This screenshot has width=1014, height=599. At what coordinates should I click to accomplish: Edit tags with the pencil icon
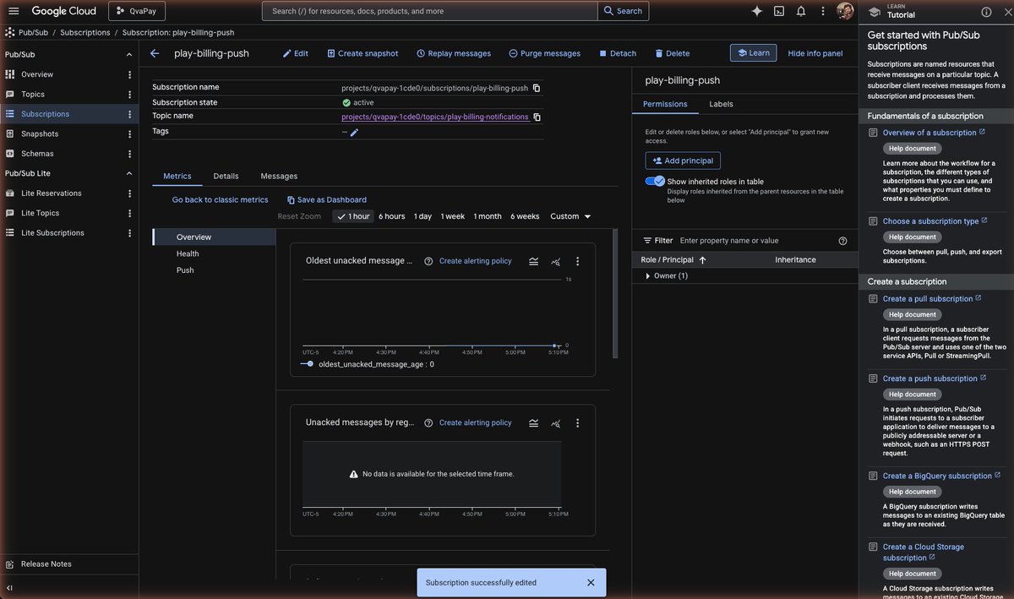(354, 132)
